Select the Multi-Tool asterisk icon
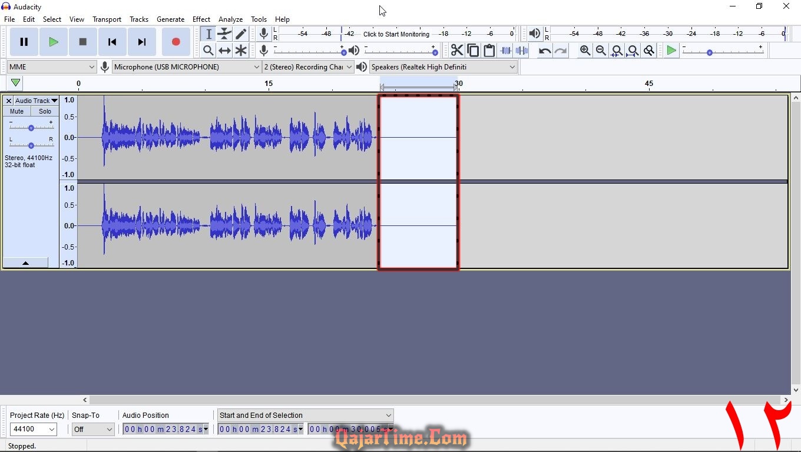 coord(241,51)
